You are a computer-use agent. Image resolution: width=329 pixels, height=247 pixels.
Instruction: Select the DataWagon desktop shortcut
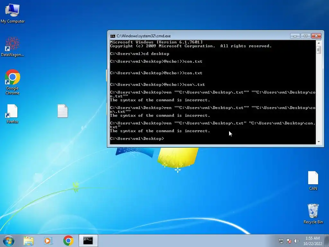point(13,47)
